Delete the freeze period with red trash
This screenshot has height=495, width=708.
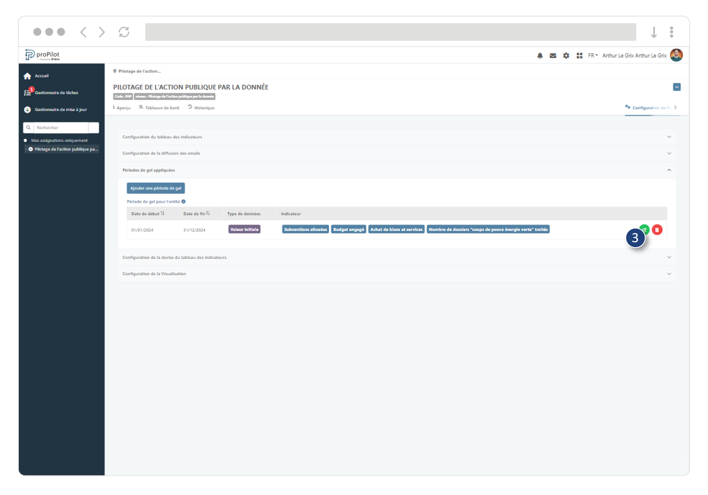coord(657,230)
